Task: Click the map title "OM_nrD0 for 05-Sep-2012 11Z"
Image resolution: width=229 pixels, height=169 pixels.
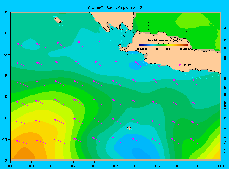Action: (115, 8)
